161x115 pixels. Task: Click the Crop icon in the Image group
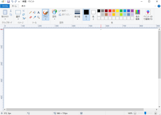[x=24, y=11]
